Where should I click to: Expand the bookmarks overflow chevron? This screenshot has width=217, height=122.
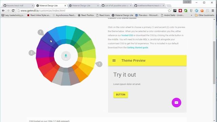point(192,15)
